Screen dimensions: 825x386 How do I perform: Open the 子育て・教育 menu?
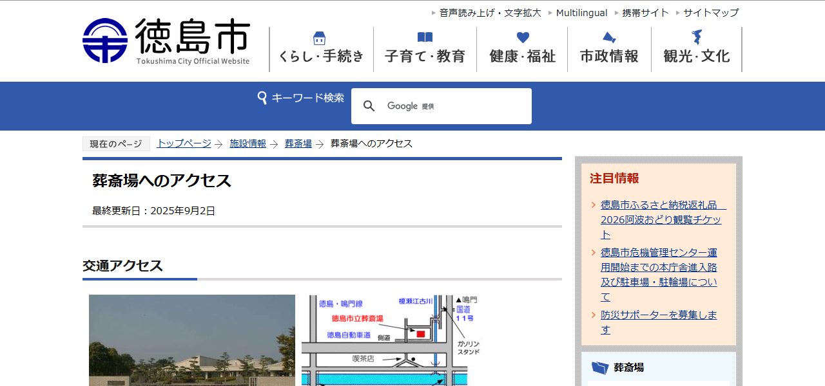425,50
